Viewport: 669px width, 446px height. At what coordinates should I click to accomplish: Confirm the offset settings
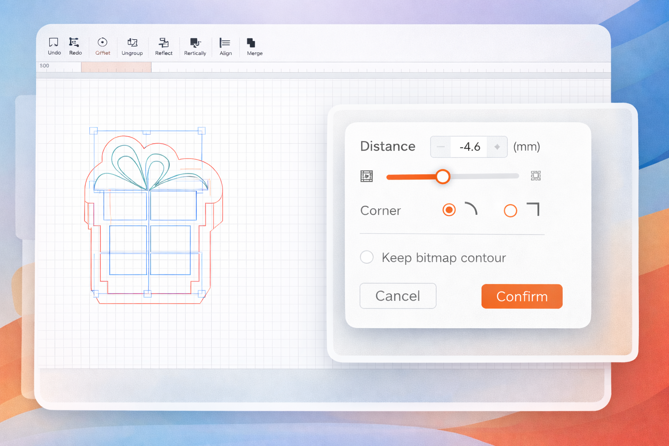[522, 297]
